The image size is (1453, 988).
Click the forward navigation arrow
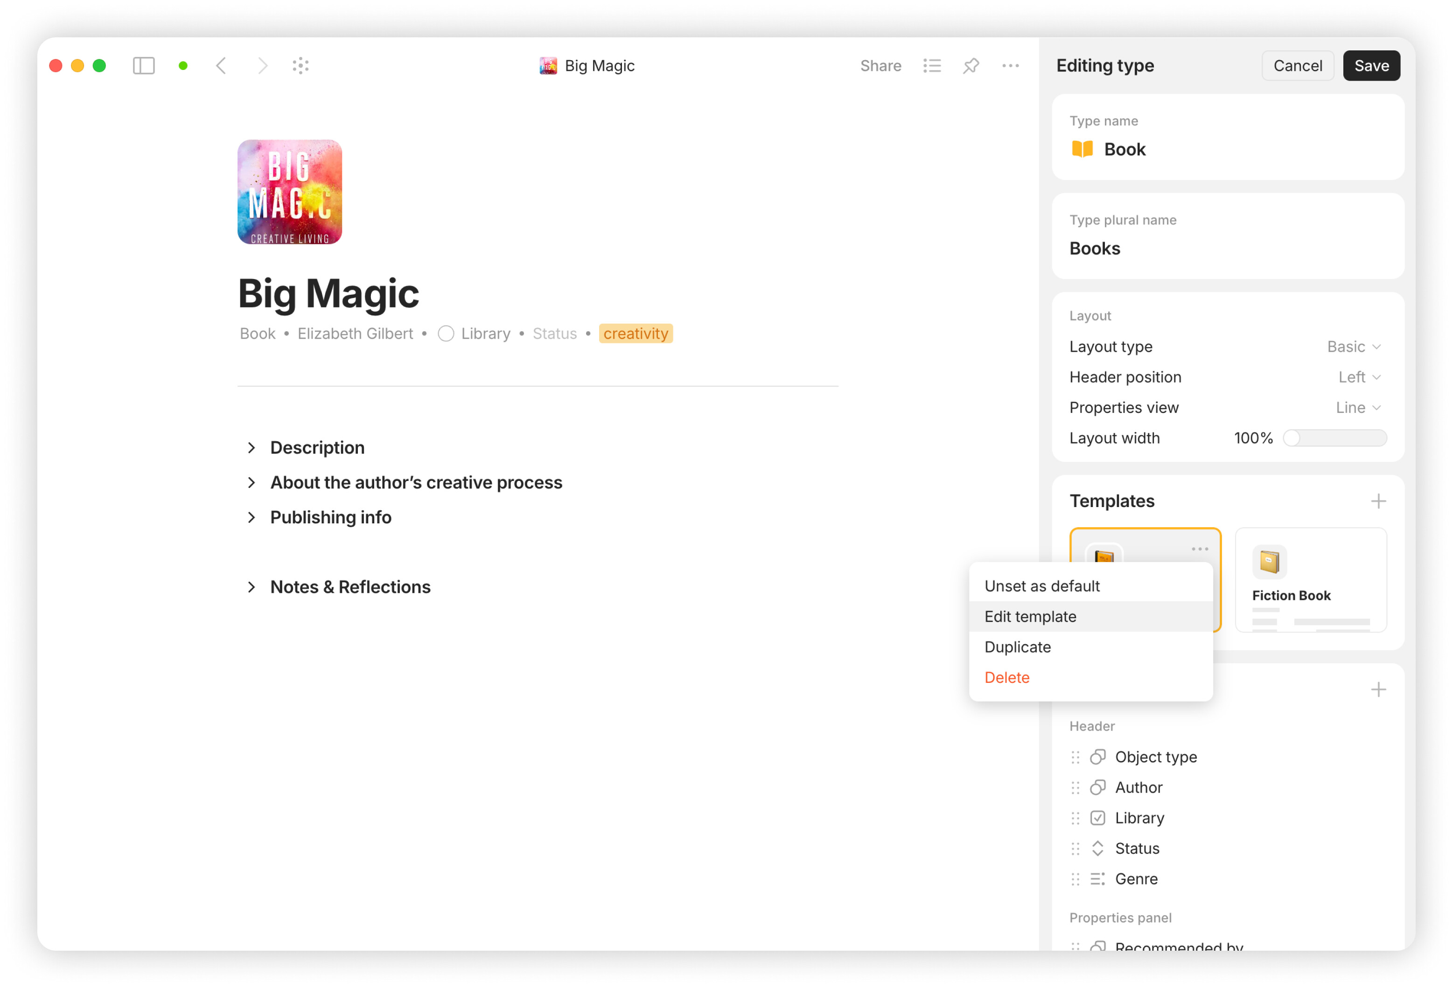[263, 66]
